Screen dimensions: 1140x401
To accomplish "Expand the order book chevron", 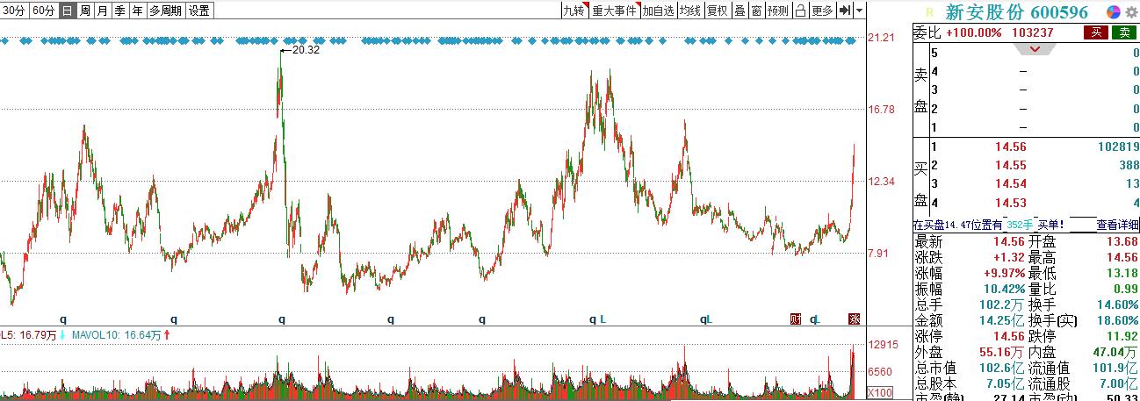I will click(1035, 48).
